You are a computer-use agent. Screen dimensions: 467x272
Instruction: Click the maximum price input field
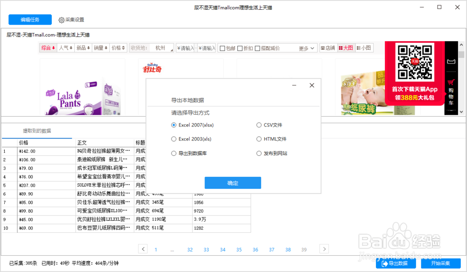(x=207, y=48)
